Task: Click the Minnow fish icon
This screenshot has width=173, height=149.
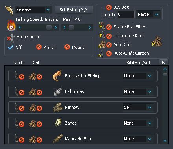Action: (x=58, y=107)
